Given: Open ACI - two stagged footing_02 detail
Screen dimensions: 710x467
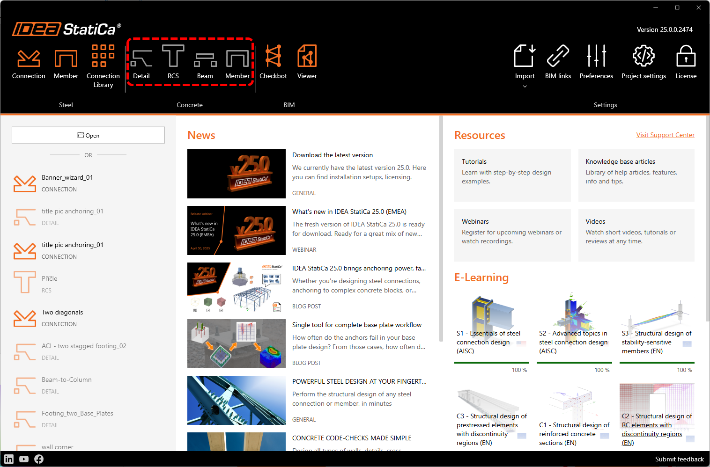Looking at the screenshot, I should point(88,352).
